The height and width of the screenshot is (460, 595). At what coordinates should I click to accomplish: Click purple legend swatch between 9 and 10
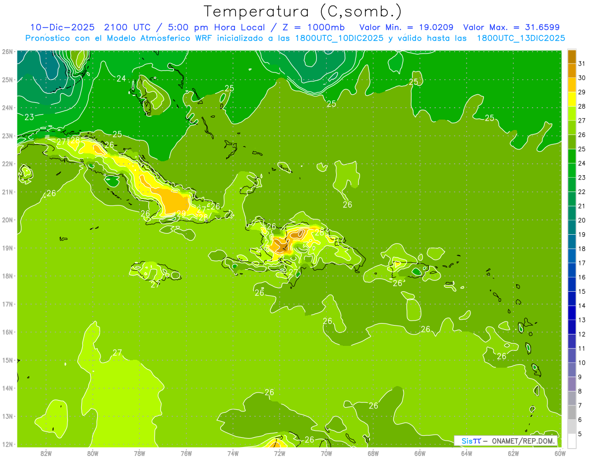click(572, 370)
